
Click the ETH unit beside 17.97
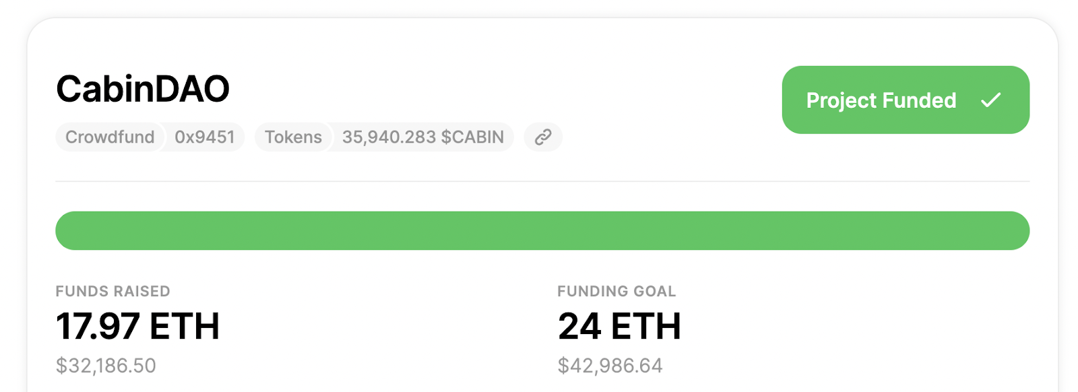(185, 327)
